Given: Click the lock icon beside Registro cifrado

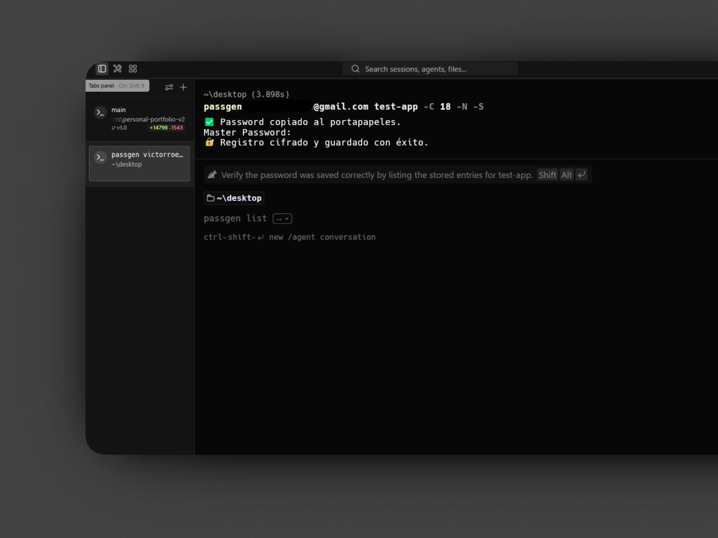Looking at the screenshot, I should (209, 142).
